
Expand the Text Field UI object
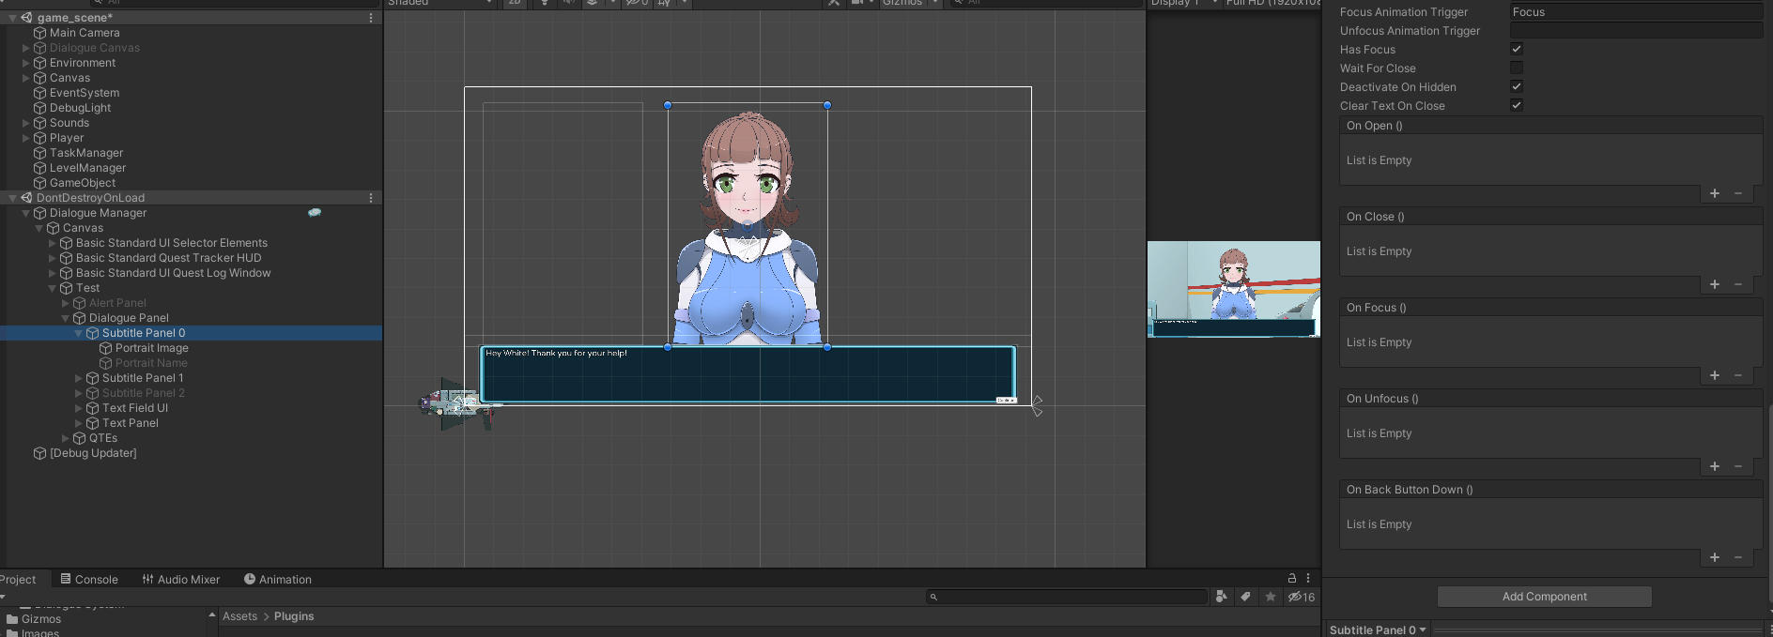coord(79,408)
